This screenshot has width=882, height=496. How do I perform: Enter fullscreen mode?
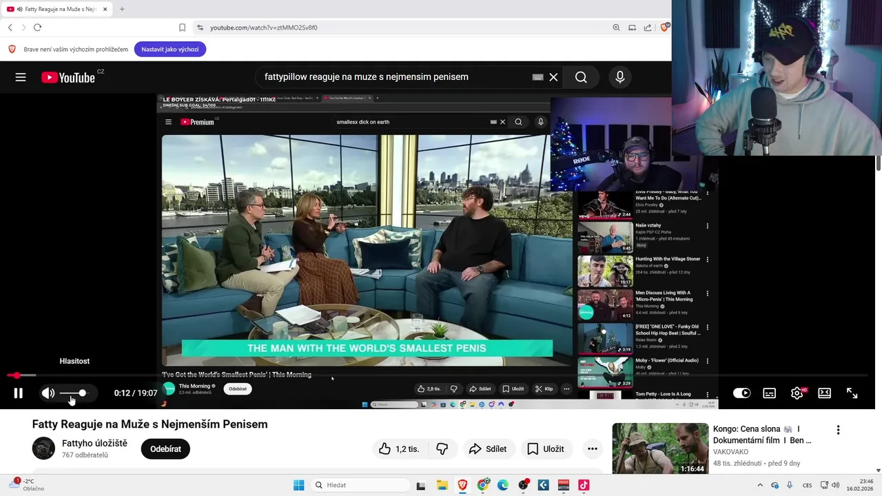(852, 393)
